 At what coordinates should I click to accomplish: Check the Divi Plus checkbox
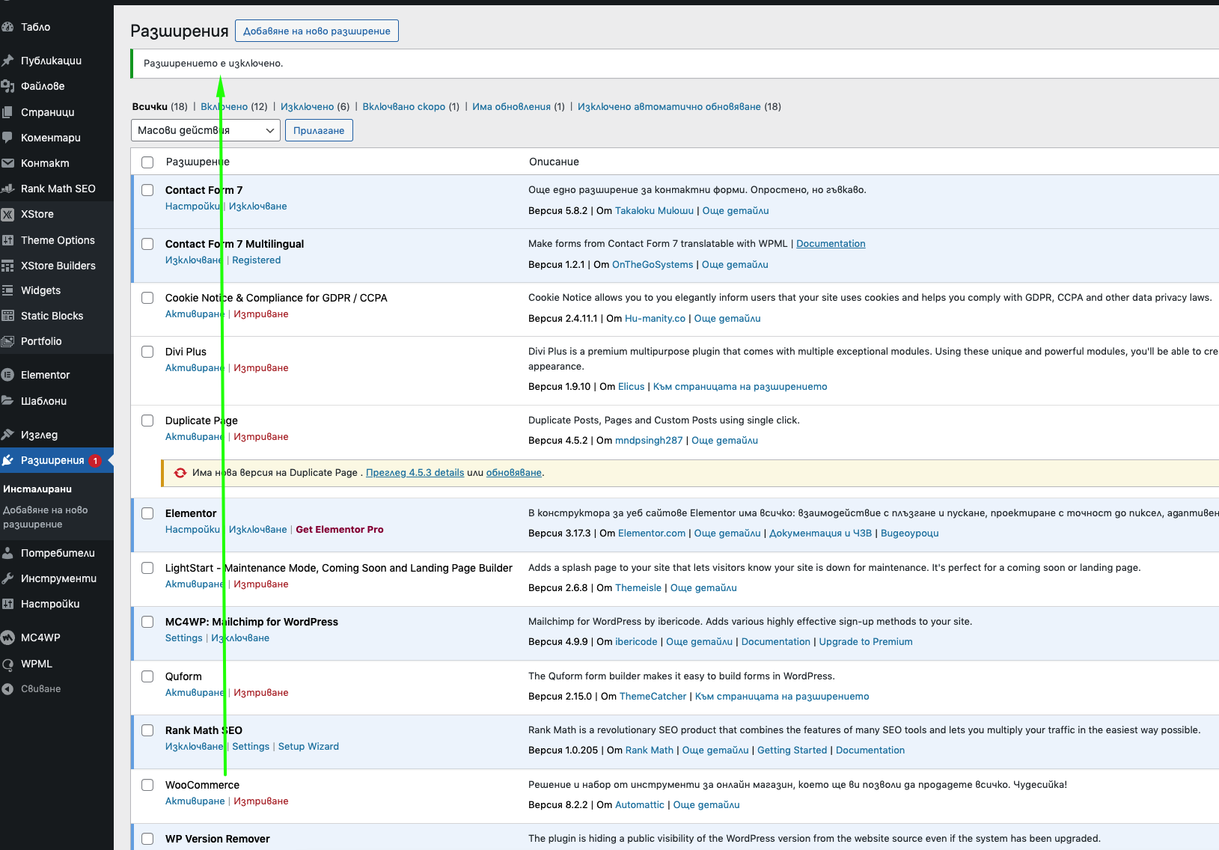(x=147, y=352)
